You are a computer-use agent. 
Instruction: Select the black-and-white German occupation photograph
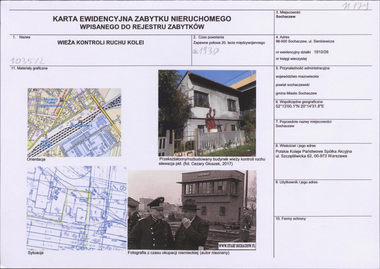click(192, 210)
